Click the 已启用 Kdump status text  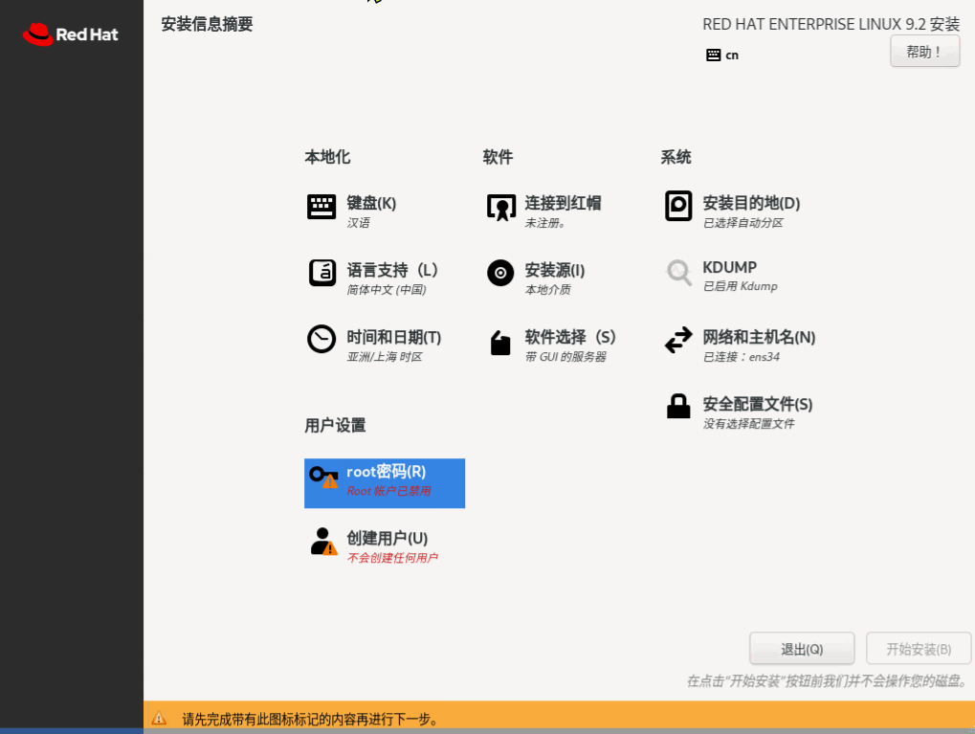tap(740, 286)
